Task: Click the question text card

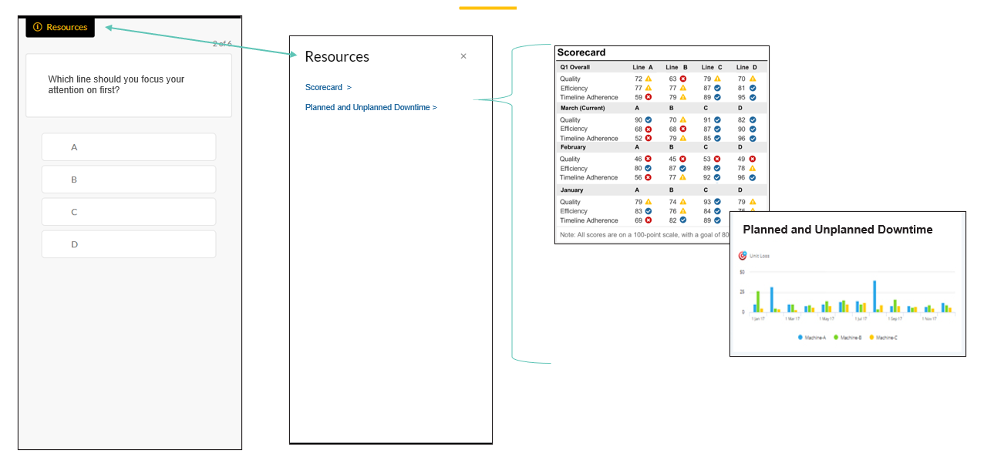Action: click(129, 85)
